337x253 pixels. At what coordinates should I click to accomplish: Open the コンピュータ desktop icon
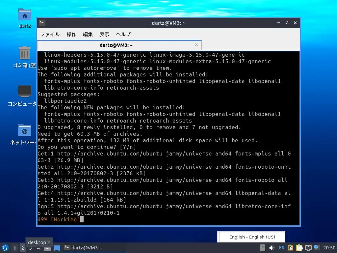[x=22, y=96]
